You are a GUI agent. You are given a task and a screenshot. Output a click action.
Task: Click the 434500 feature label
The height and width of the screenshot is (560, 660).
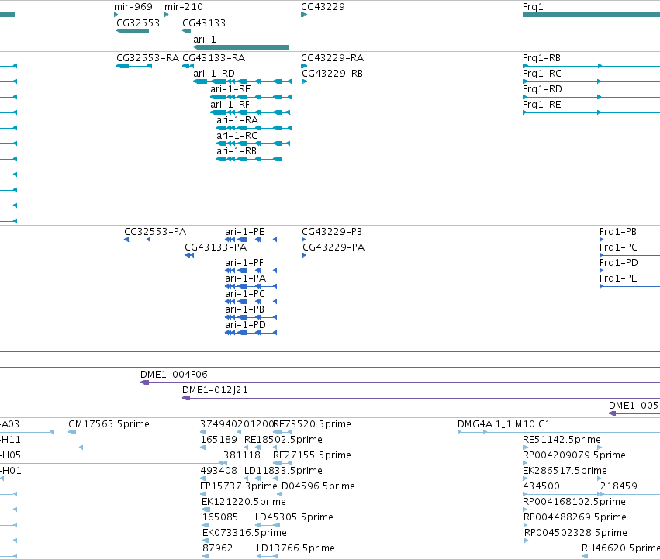pos(541,486)
